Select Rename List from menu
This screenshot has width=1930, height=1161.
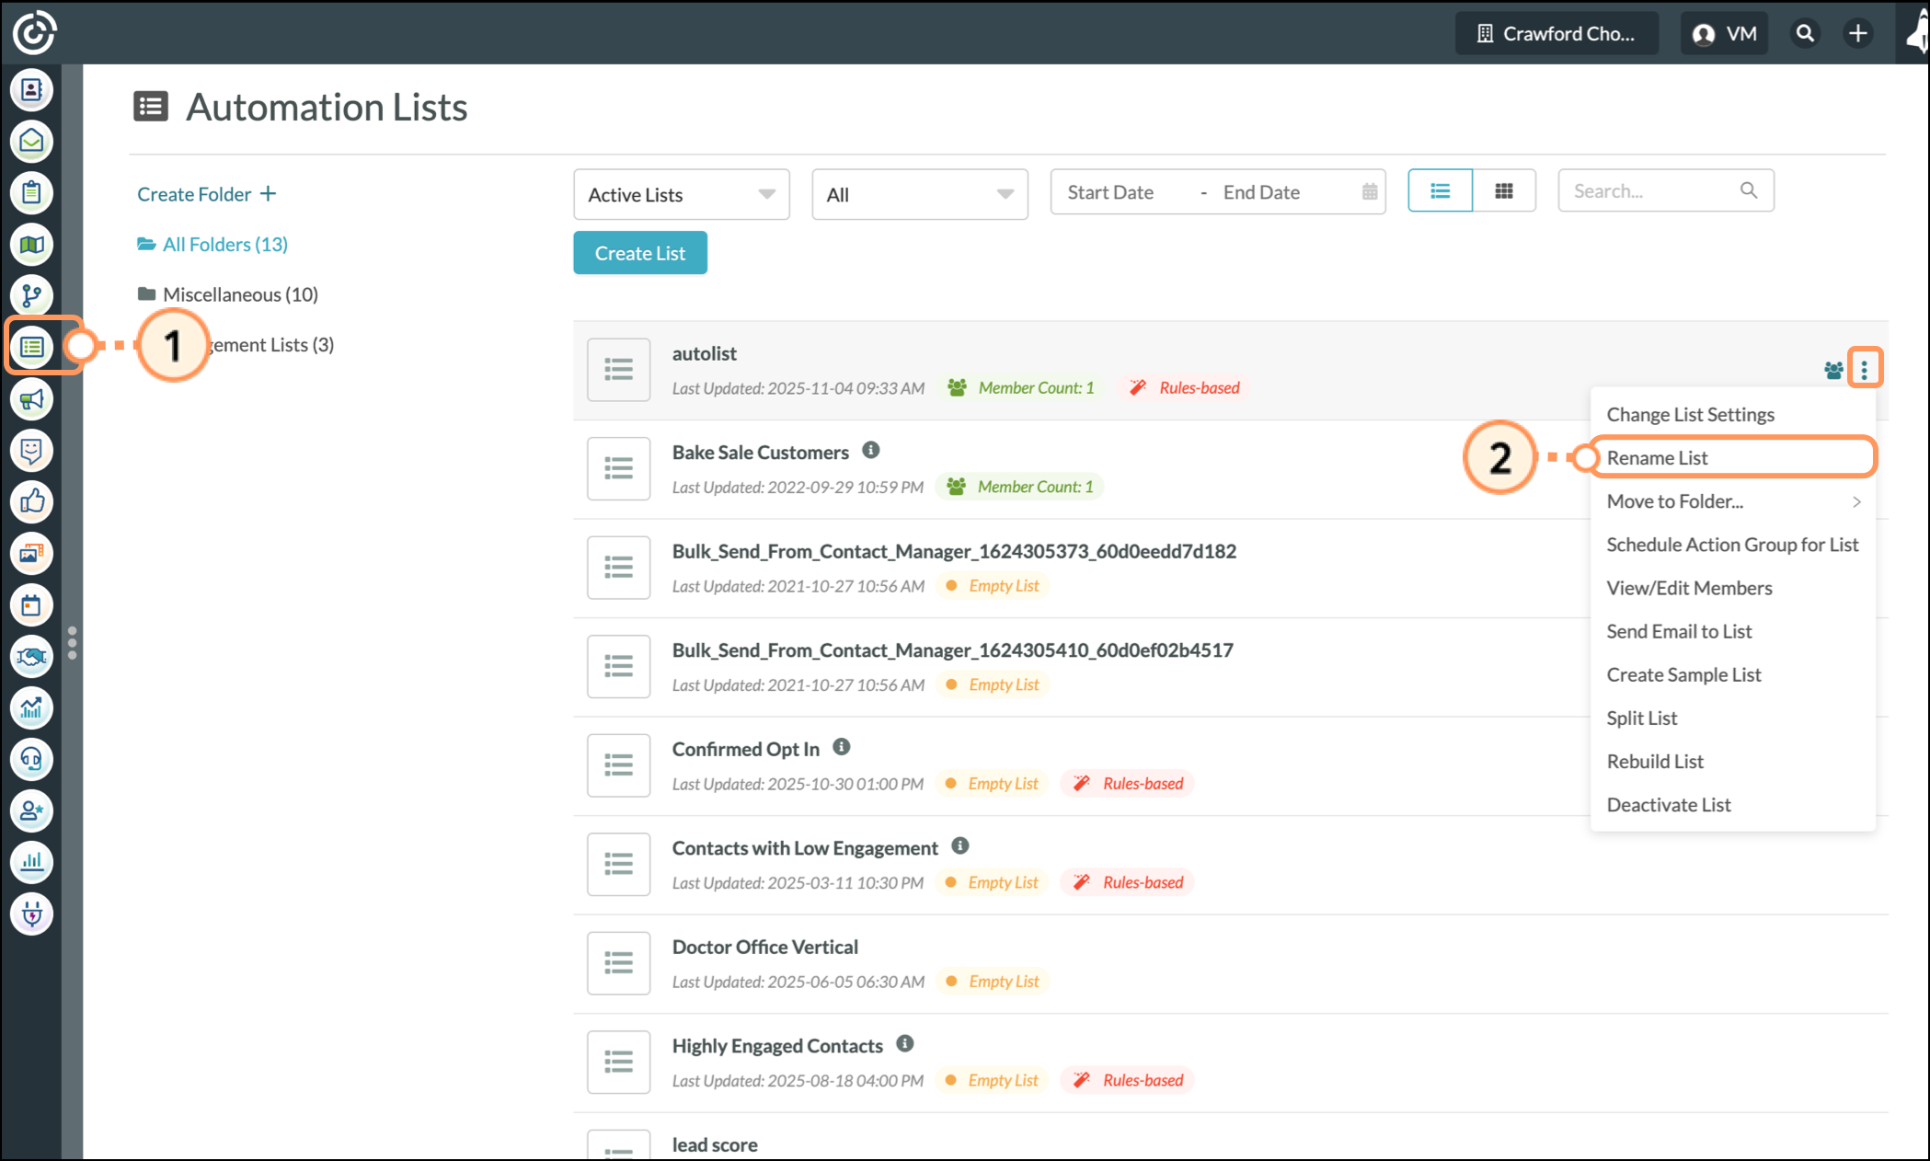pos(1657,458)
